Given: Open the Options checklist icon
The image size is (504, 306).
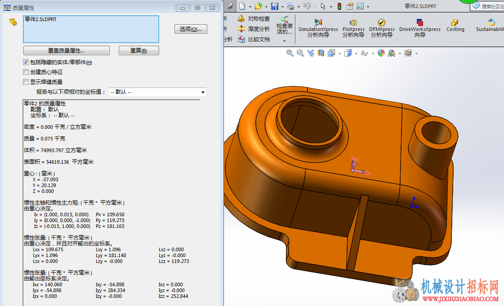Looking at the screenshot, I should tap(360, 6).
